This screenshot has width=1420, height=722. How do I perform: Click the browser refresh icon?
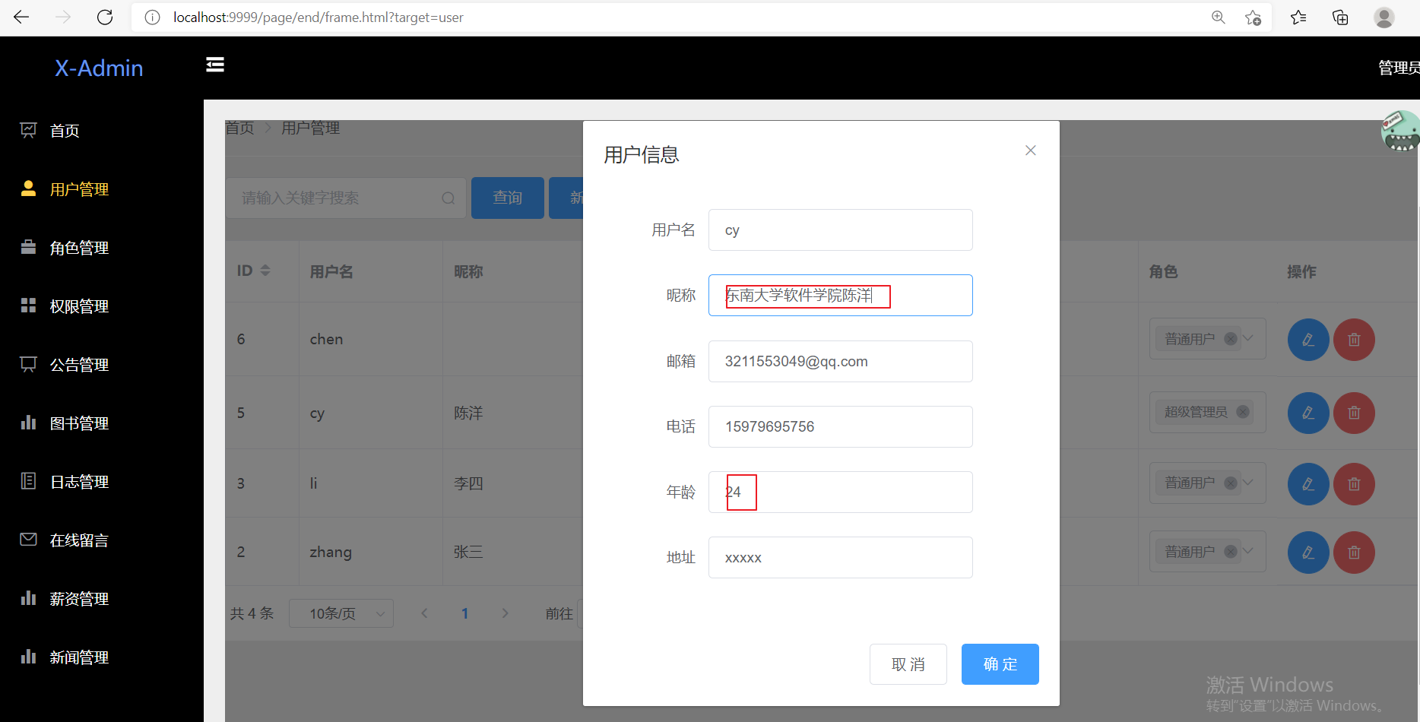(x=105, y=17)
